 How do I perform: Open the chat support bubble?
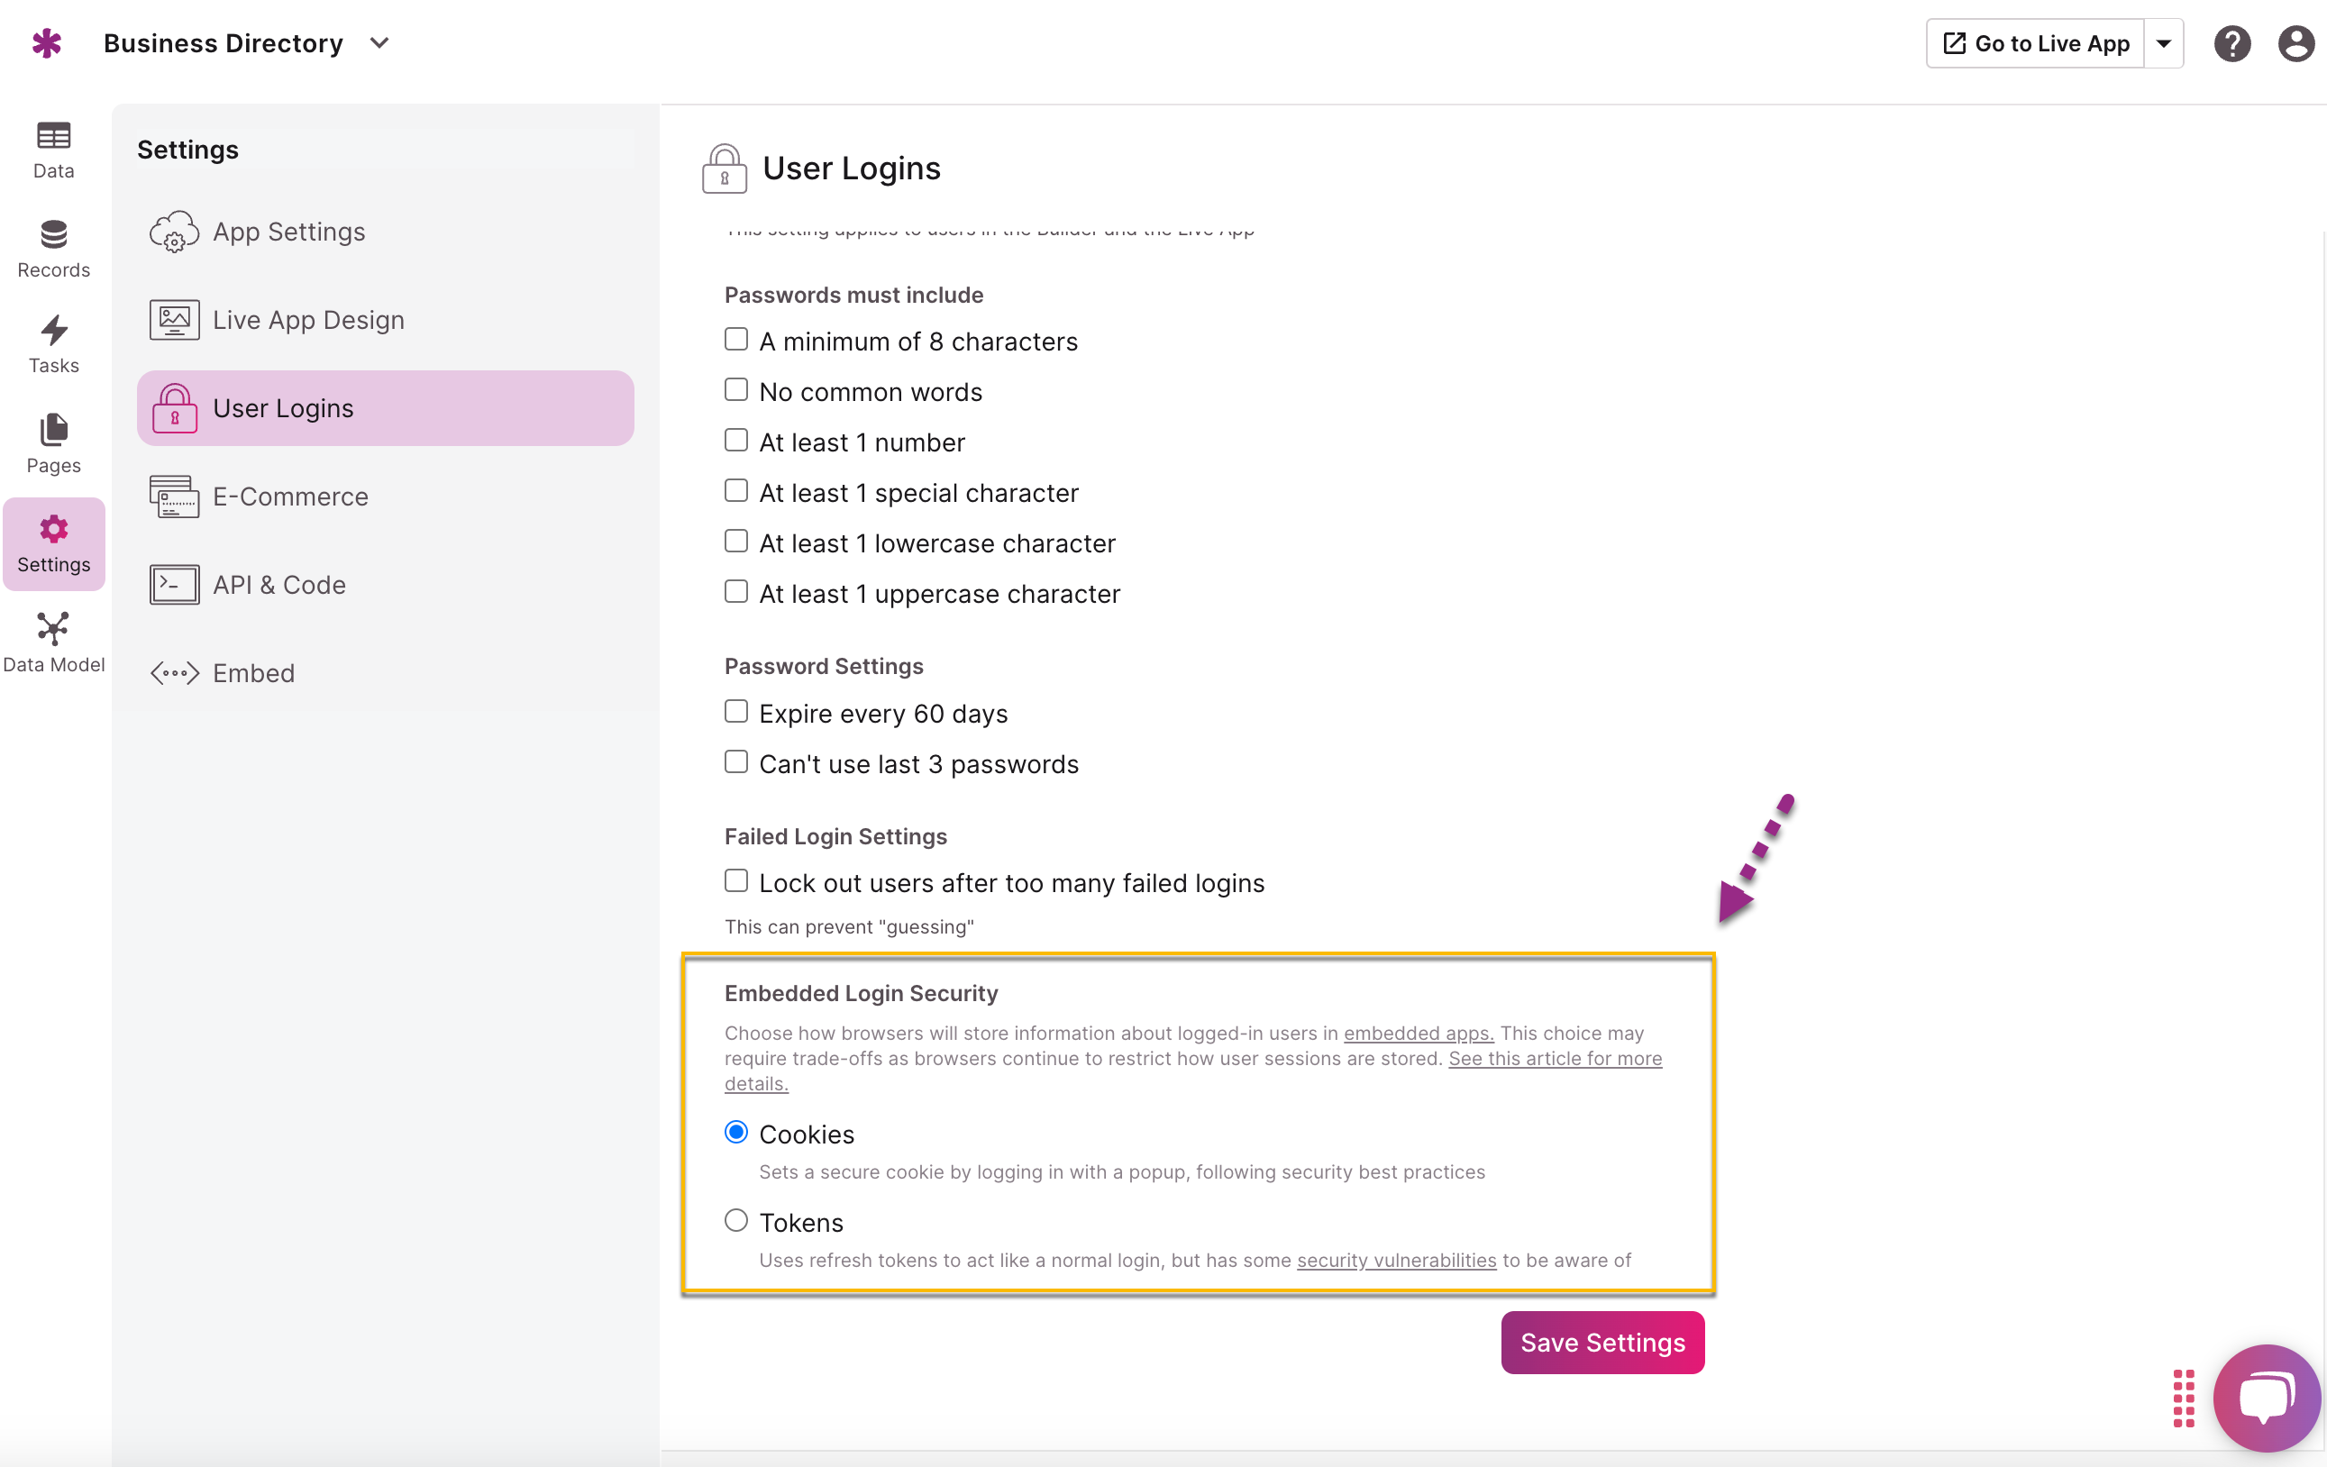click(2266, 1398)
